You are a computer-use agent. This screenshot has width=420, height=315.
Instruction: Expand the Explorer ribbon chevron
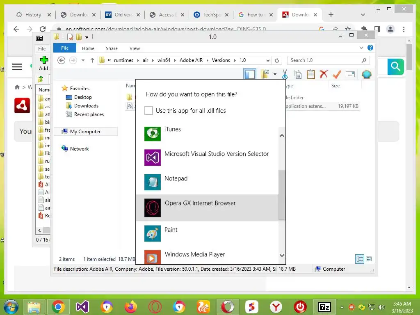pyautogui.click(x=361, y=48)
